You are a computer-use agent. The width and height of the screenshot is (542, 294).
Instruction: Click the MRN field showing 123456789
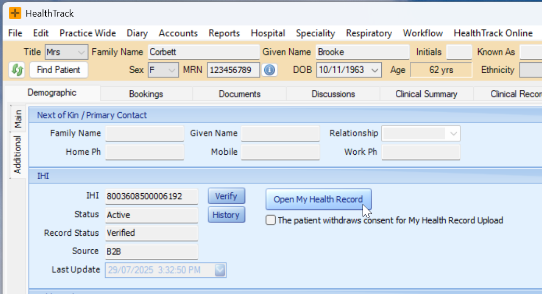point(234,70)
